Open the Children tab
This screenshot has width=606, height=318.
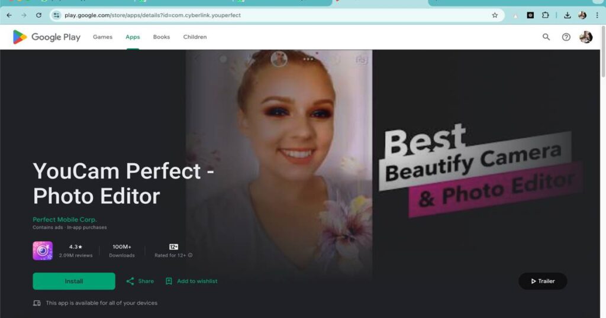point(195,37)
